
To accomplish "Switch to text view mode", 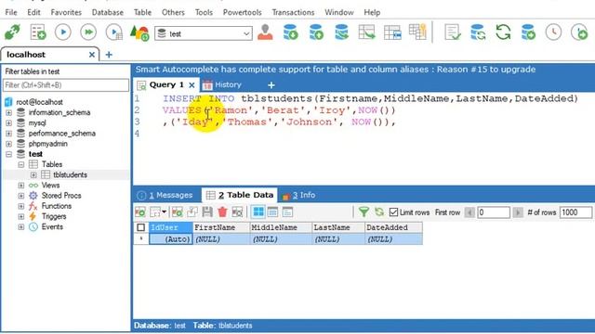I will pos(287,212).
